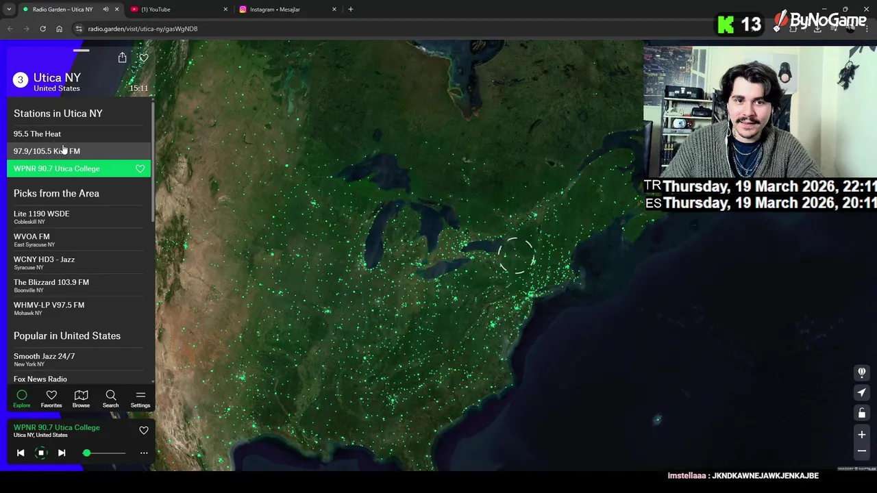877x493 pixels.
Task: Zoom out of the map
Action: [862, 451]
